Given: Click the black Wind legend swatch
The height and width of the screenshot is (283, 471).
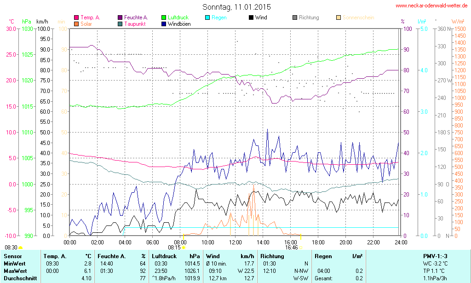Looking at the screenshot, I should tap(251, 17).
